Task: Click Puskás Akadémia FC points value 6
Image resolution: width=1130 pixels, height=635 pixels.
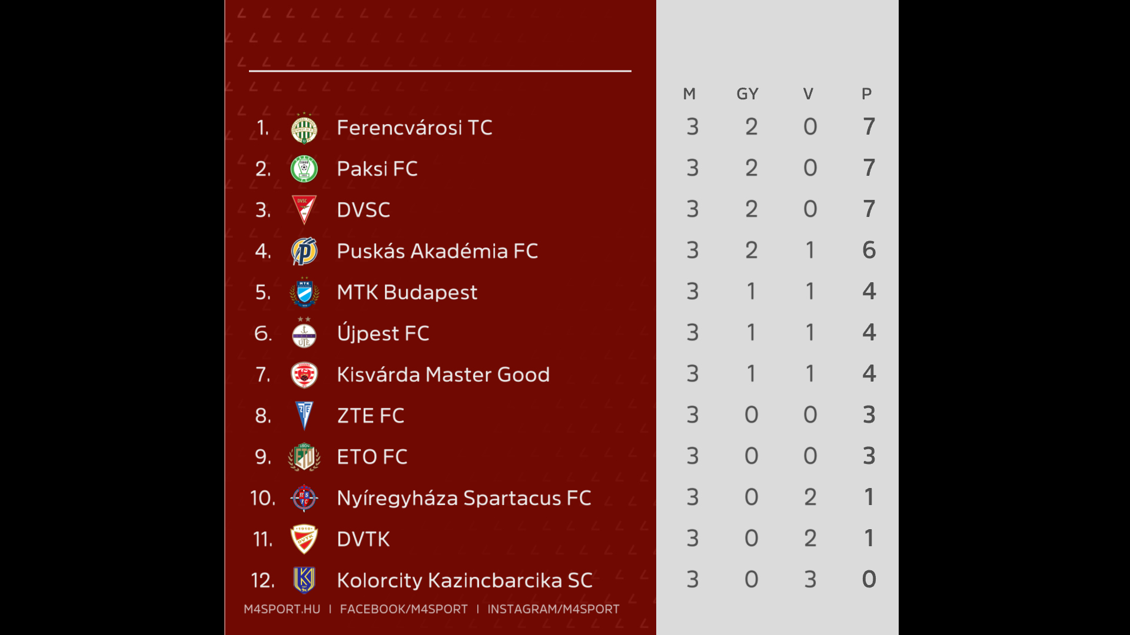Action: (x=869, y=250)
